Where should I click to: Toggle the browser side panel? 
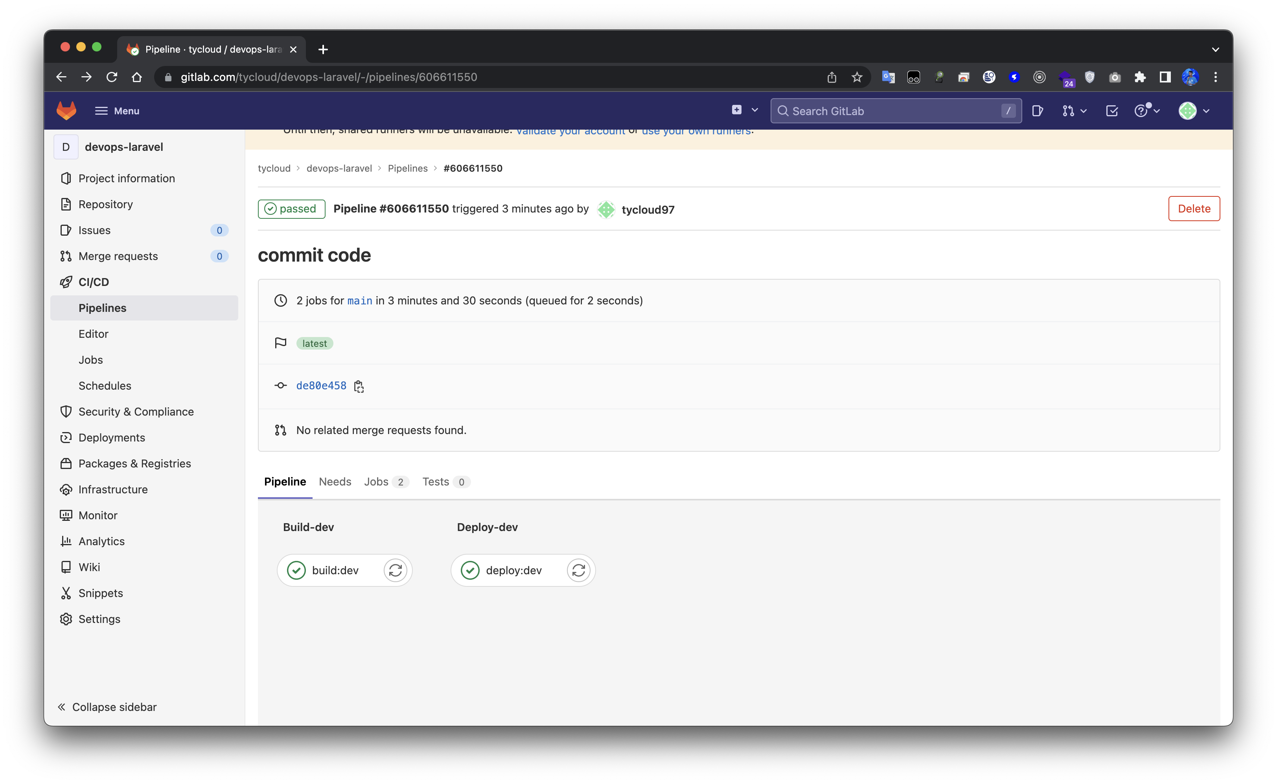point(1165,77)
